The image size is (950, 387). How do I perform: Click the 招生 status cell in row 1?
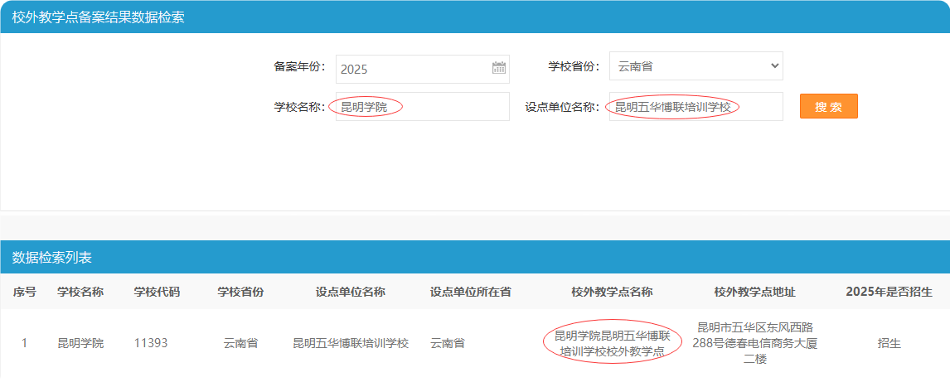pos(889,343)
